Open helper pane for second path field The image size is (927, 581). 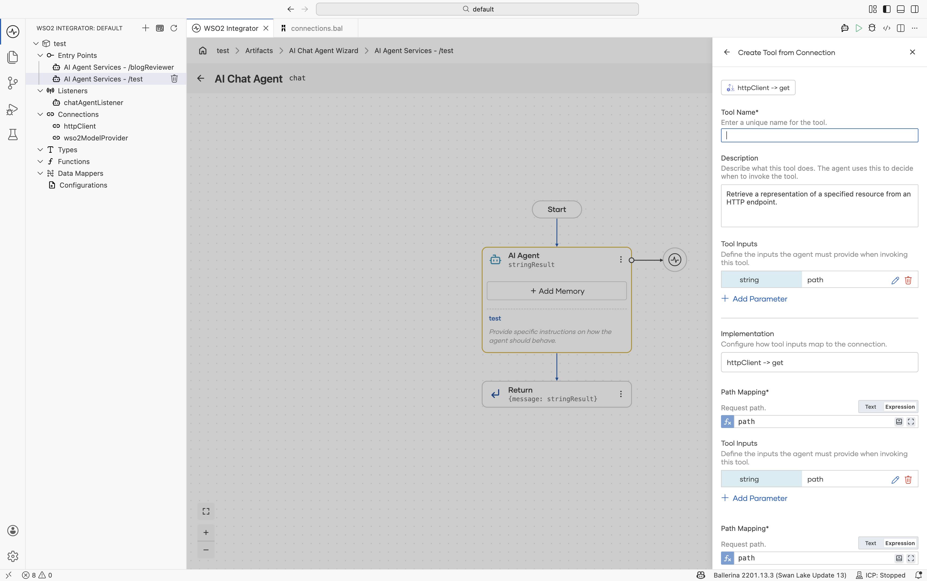coord(899,558)
